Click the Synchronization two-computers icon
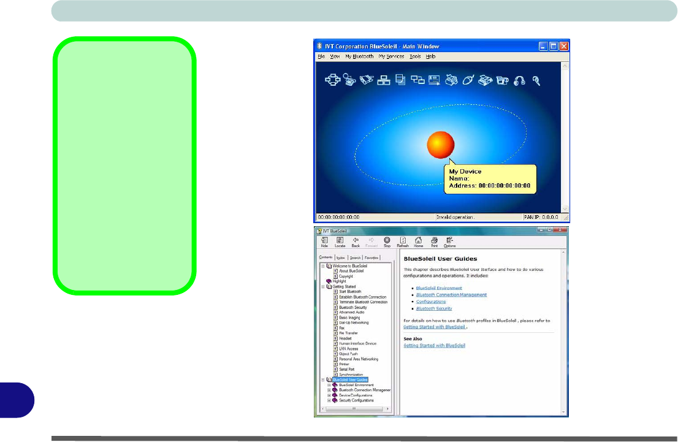The height and width of the screenshot is (442, 678). (x=417, y=80)
